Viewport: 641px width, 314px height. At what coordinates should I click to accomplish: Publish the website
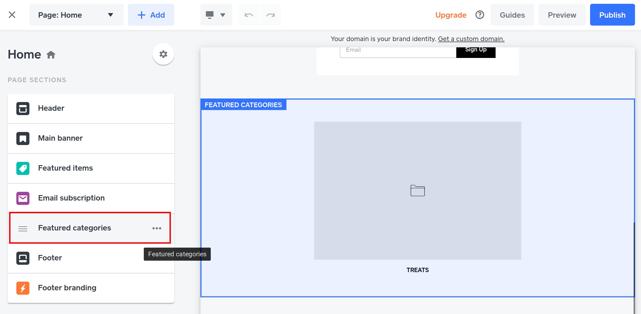(x=612, y=15)
